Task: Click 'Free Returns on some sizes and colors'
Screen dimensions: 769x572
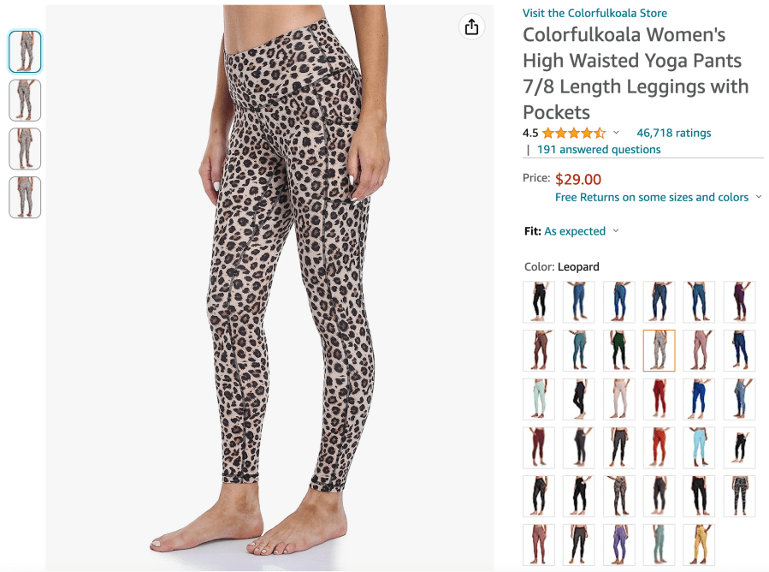Action: click(652, 197)
